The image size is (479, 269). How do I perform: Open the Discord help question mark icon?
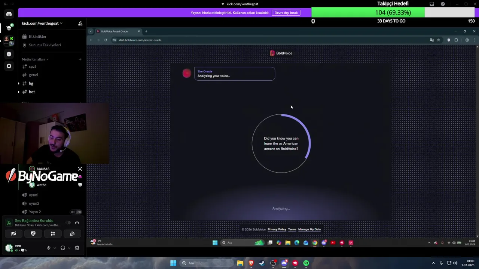tap(443, 4)
